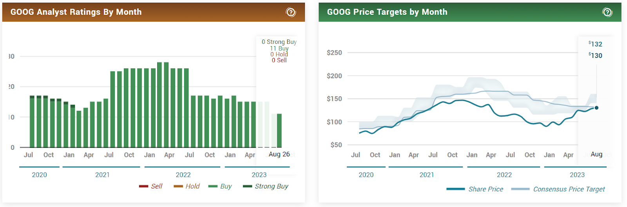Select the Aug 26 bar in ratings chart
Viewport: 627px width, 207px height.
pos(279,131)
